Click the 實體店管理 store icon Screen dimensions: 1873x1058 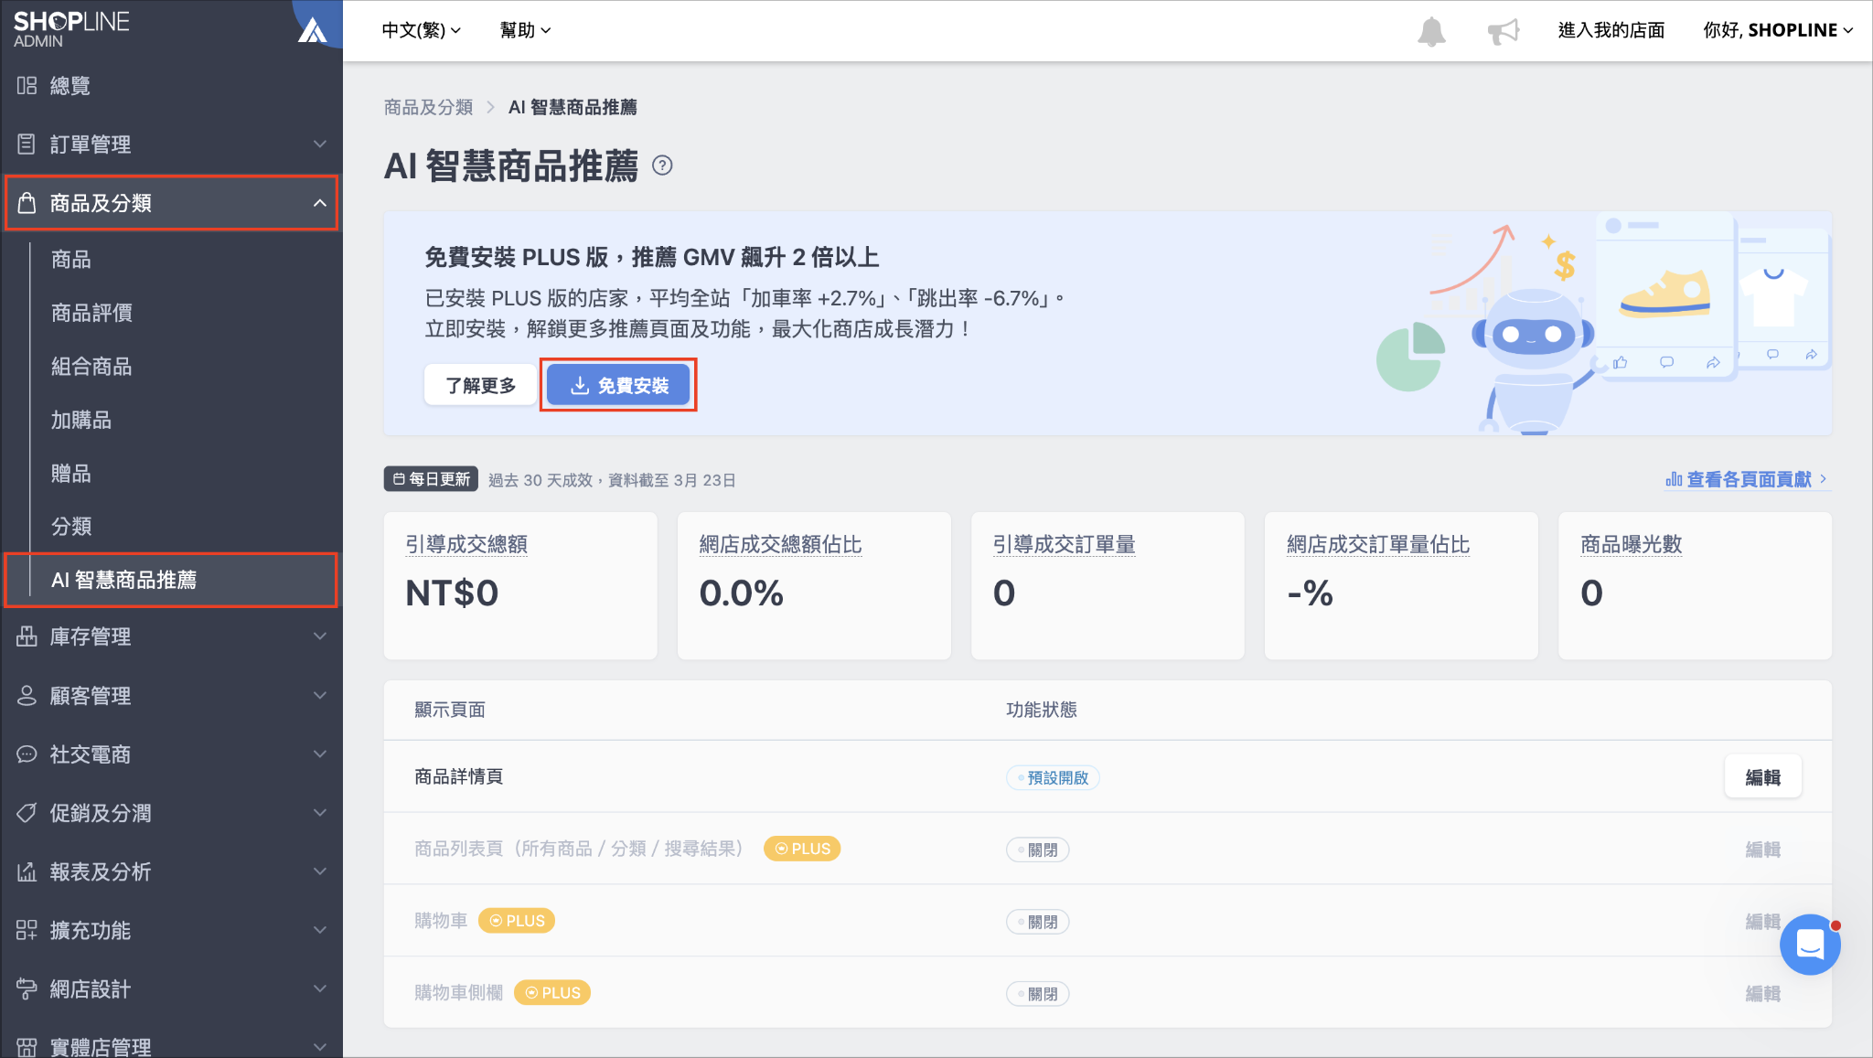tap(27, 1047)
